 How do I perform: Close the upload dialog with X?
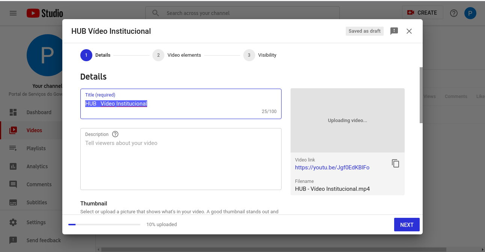pyautogui.click(x=409, y=31)
